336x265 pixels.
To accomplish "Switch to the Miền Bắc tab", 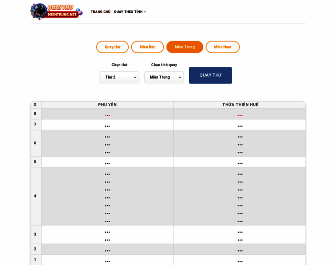I will [x=147, y=47].
